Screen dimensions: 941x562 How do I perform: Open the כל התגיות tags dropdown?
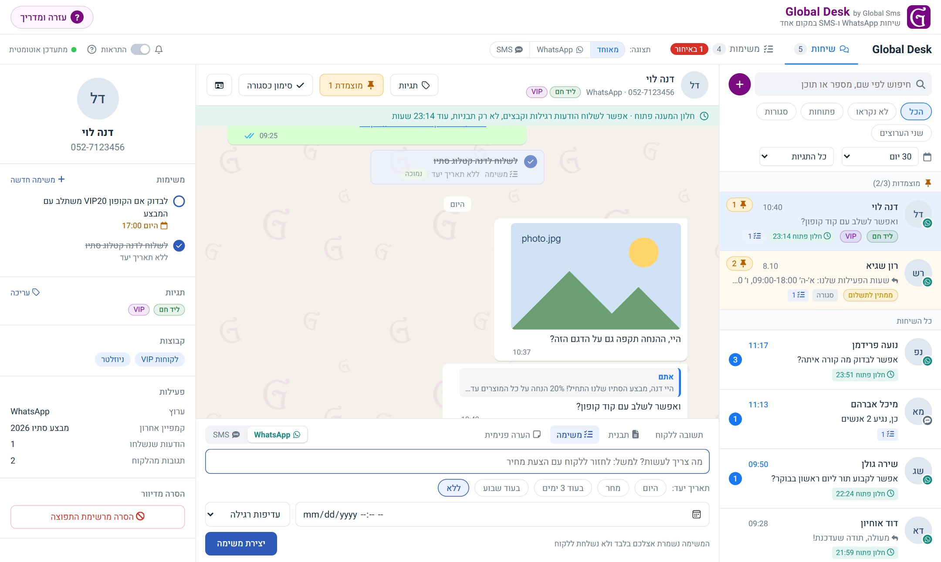pos(797,157)
